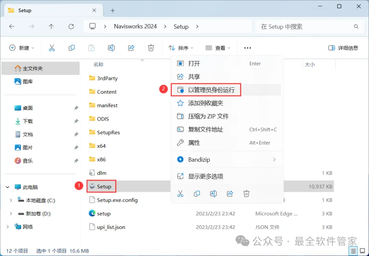Go back with the left arrow

coord(12,27)
